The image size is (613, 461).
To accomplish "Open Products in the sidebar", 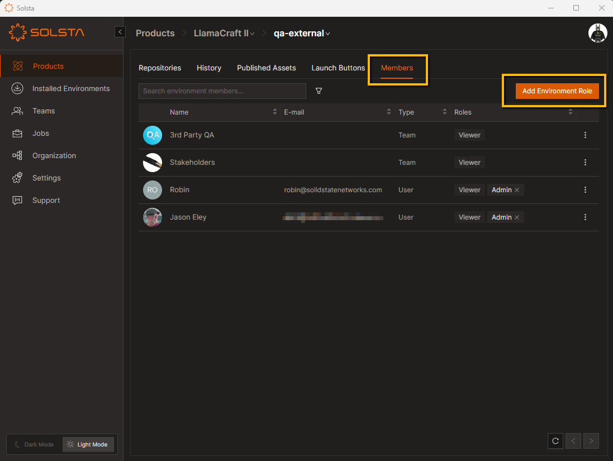I will [x=62, y=66].
